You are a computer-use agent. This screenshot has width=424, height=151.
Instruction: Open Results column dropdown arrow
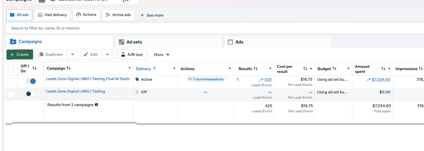(x=270, y=68)
